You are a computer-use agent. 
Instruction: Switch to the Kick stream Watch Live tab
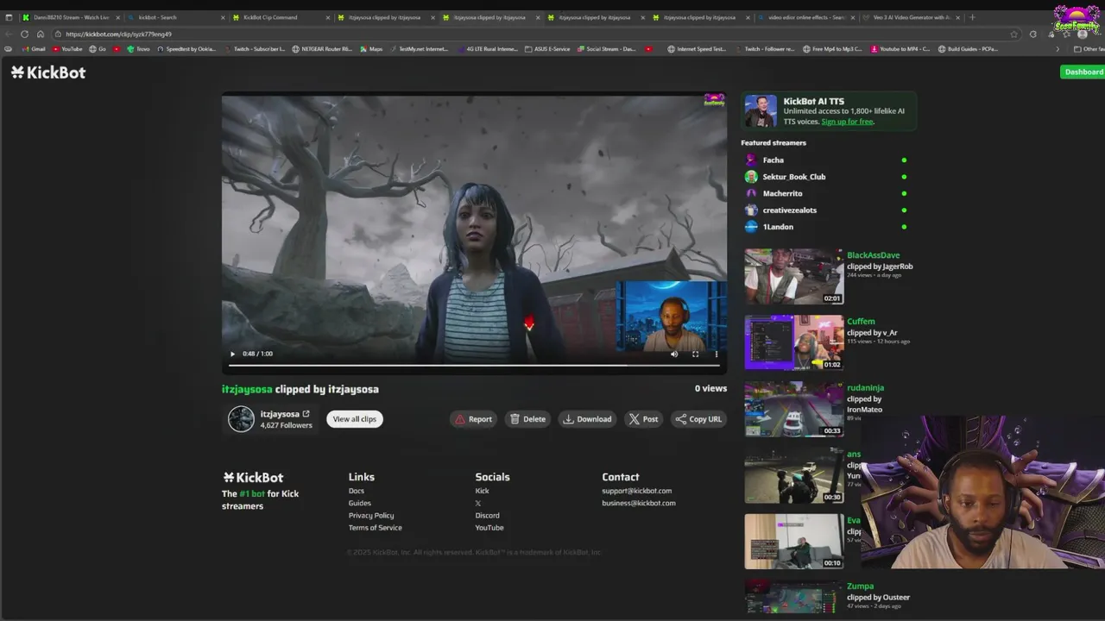pyautogui.click(x=71, y=17)
